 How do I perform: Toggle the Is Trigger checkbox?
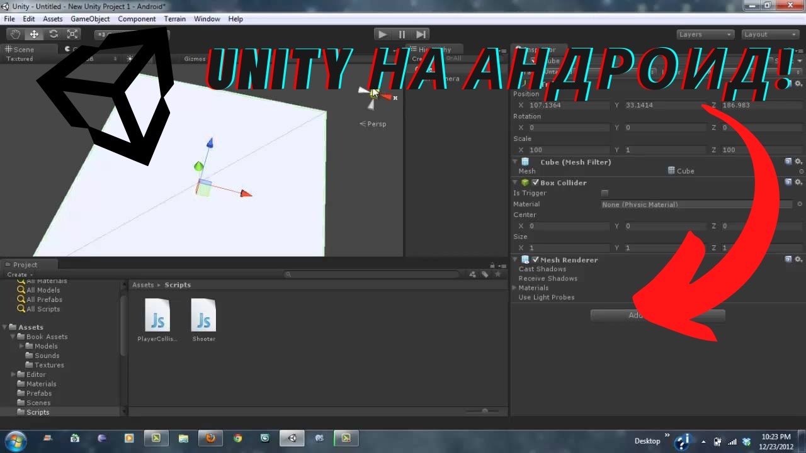point(605,193)
